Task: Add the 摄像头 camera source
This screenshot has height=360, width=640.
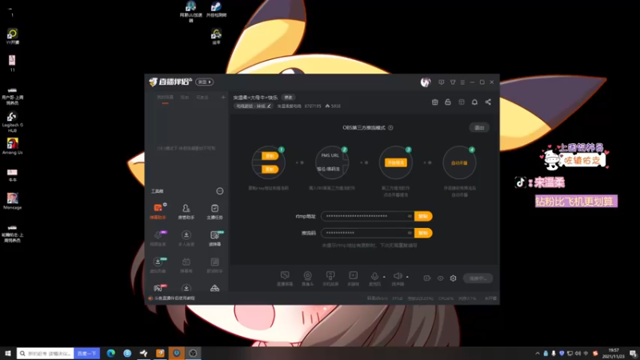Action: pyautogui.click(x=308, y=278)
